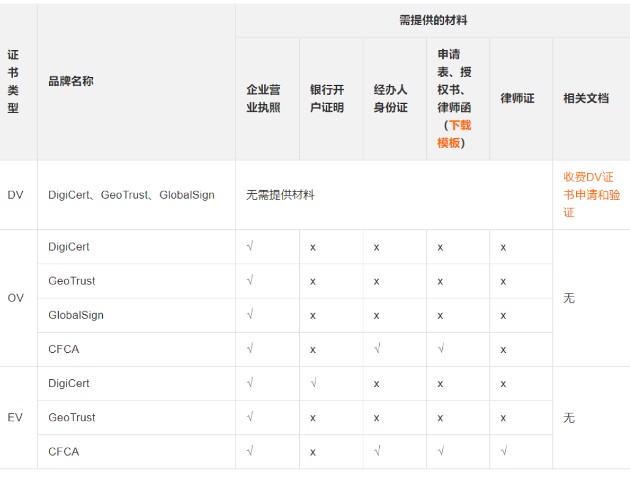Select OV DigiCert 企业营业执照 checkmark

tap(250, 246)
